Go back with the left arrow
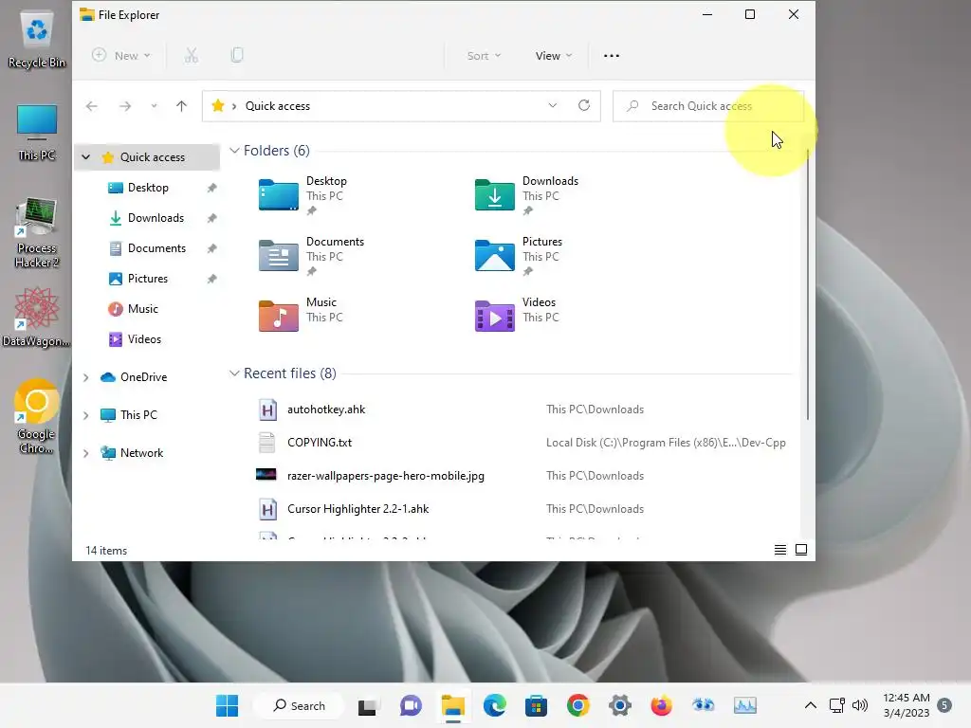The height and width of the screenshot is (728, 971). coord(92,106)
